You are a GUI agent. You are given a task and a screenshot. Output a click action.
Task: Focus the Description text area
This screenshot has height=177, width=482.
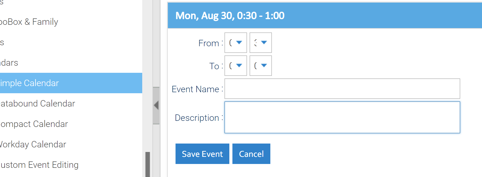(x=342, y=117)
